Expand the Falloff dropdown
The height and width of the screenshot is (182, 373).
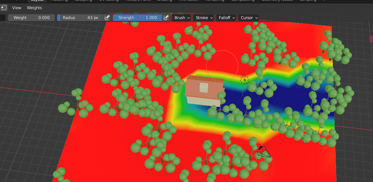pyautogui.click(x=226, y=18)
